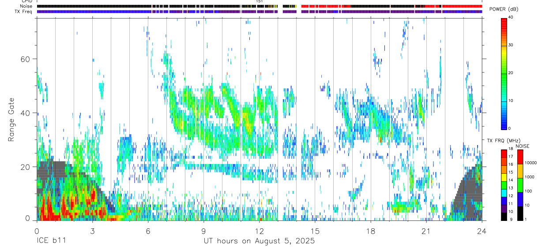Click the 'Noise' row label at top left
Image resolution: width=542 pixels, height=250 pixels.
[x=26, y=6]
